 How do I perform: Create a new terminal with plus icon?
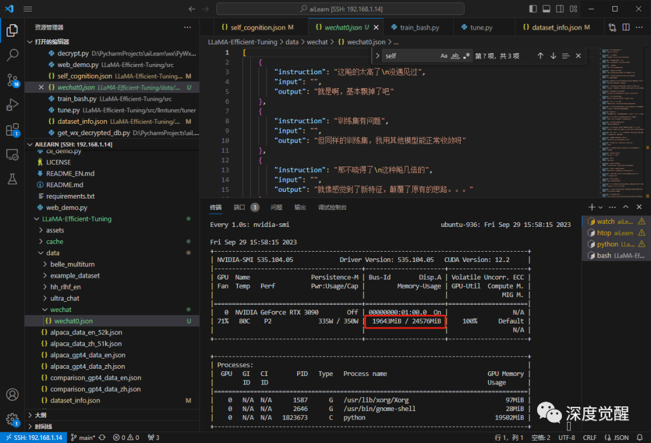coord(592,207)
